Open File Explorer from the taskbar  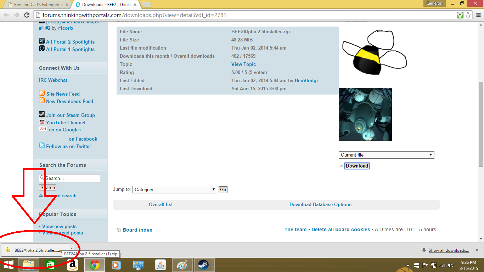(29, 265)
